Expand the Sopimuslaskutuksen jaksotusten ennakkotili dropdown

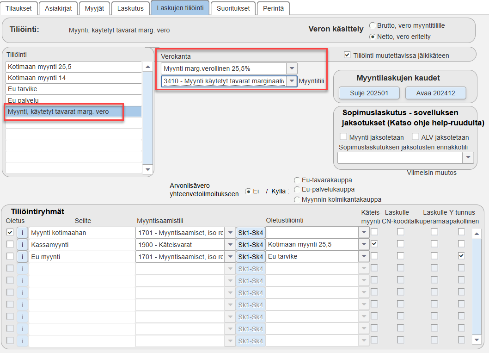click(x=468, y=158)
